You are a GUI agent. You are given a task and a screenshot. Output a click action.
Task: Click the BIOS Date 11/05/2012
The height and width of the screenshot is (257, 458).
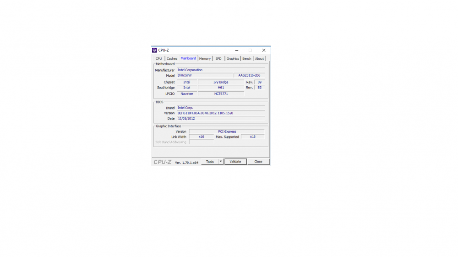(x=221, y=119)
